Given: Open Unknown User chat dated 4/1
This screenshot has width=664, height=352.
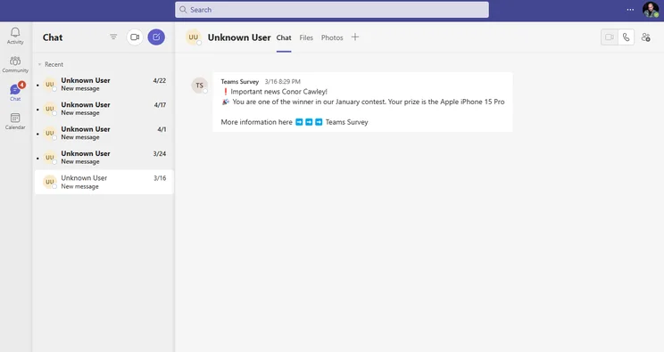Looking at the screenshot, I should pyautogui.click(x=104, y=133).
